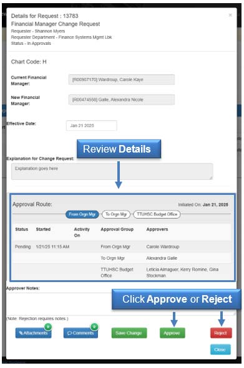Close the request details dialog with the X
The image size is (244, 368).
pyautogui.click(x=230, y=15)
